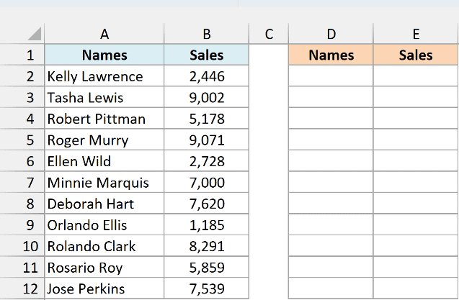The width and height of the screenshot is (459, 300).
Task: Select cell Kelly Lawrence
Action: [104, 76]
